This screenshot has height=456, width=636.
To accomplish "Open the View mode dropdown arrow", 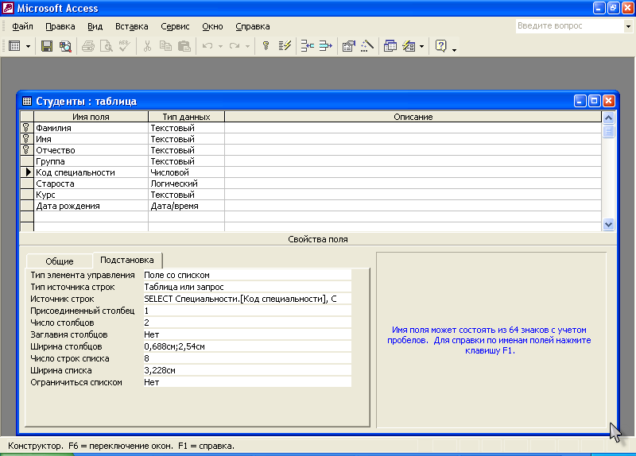I will pos(28,46).
